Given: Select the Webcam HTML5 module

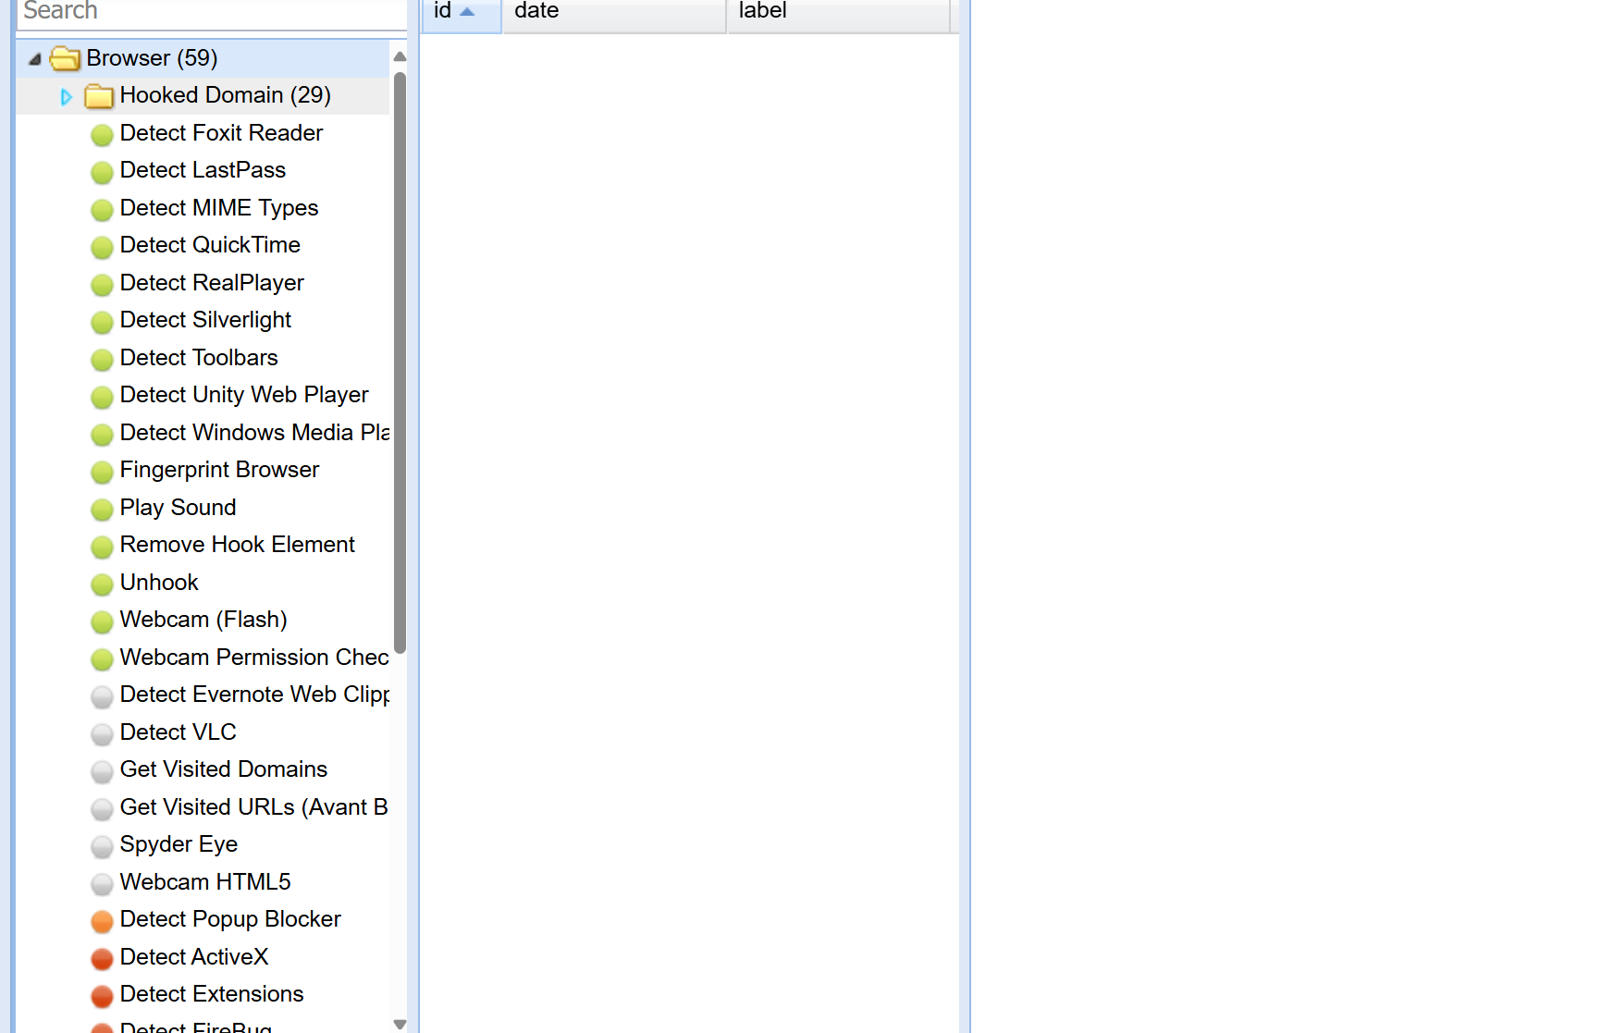Looking at the screenshot, I should click(205, 882).
